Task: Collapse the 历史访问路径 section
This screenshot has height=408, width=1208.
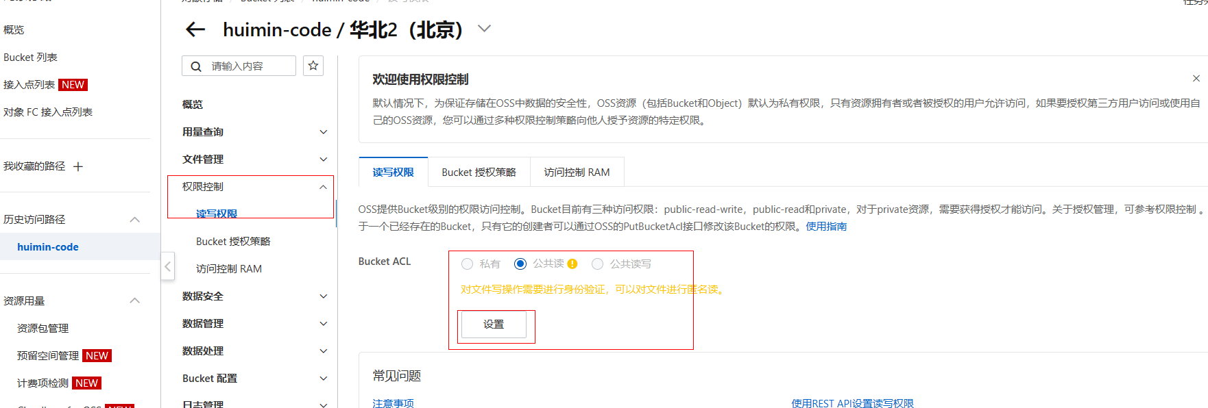Action: click(x=135, y=220)
